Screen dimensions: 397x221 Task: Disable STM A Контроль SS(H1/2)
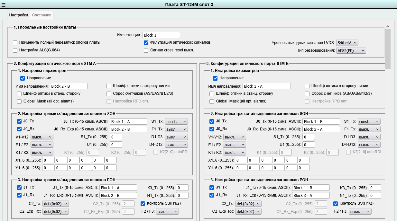click(x=143, y=203)
